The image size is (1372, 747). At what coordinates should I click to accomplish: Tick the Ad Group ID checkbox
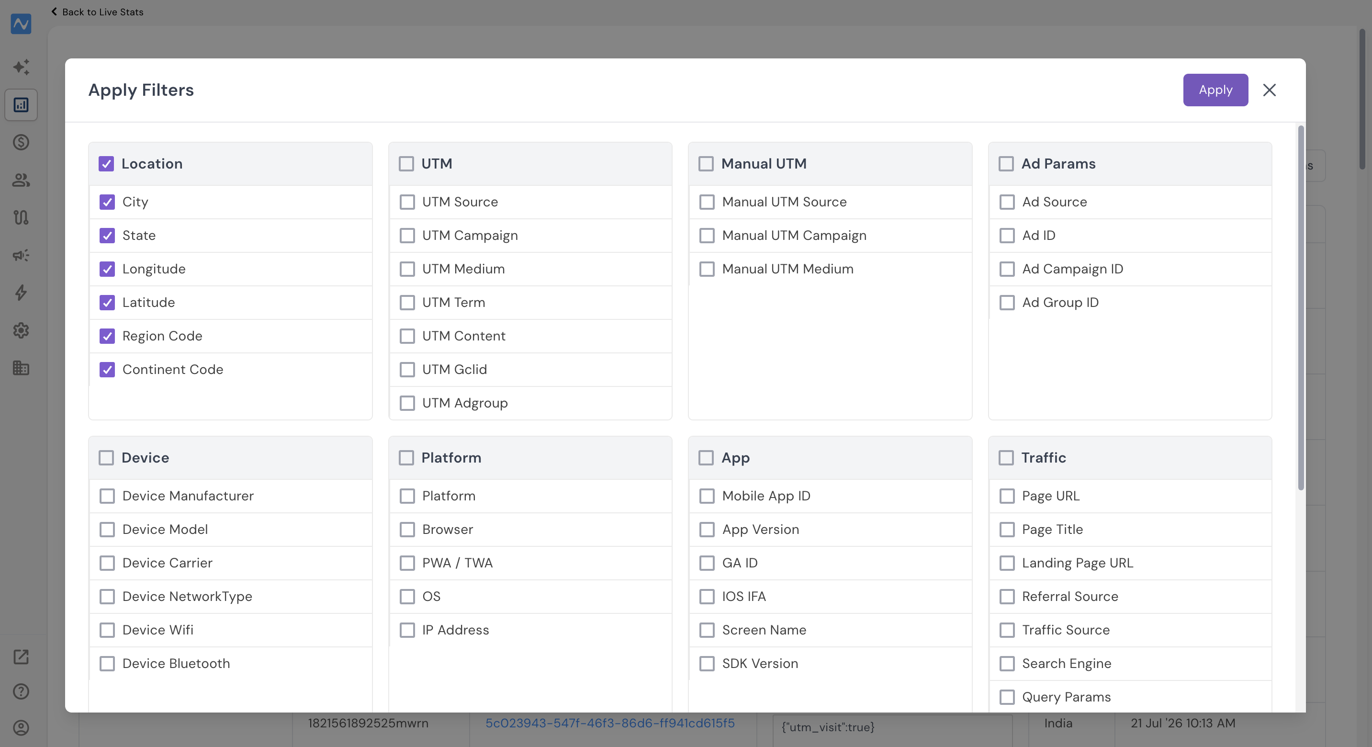pyautogui.click(x=1007, y=303)
